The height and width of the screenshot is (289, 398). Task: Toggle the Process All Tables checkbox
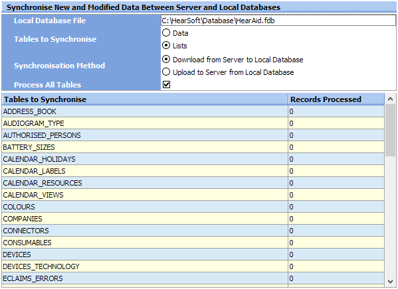click(x=167, y=84)
